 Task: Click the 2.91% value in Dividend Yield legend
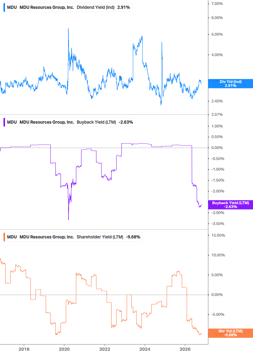(124, 7)
